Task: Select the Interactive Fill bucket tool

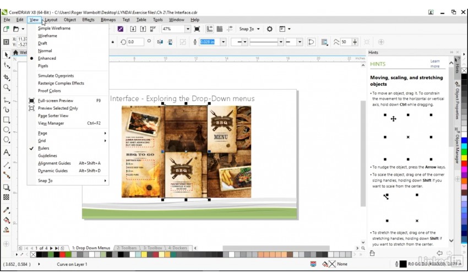Action: pyautogui.click(x=7, y=220)
